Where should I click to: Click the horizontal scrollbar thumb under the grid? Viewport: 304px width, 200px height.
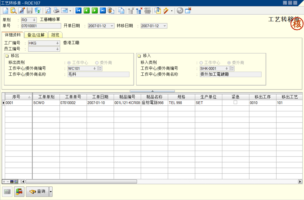pos(81,182)
